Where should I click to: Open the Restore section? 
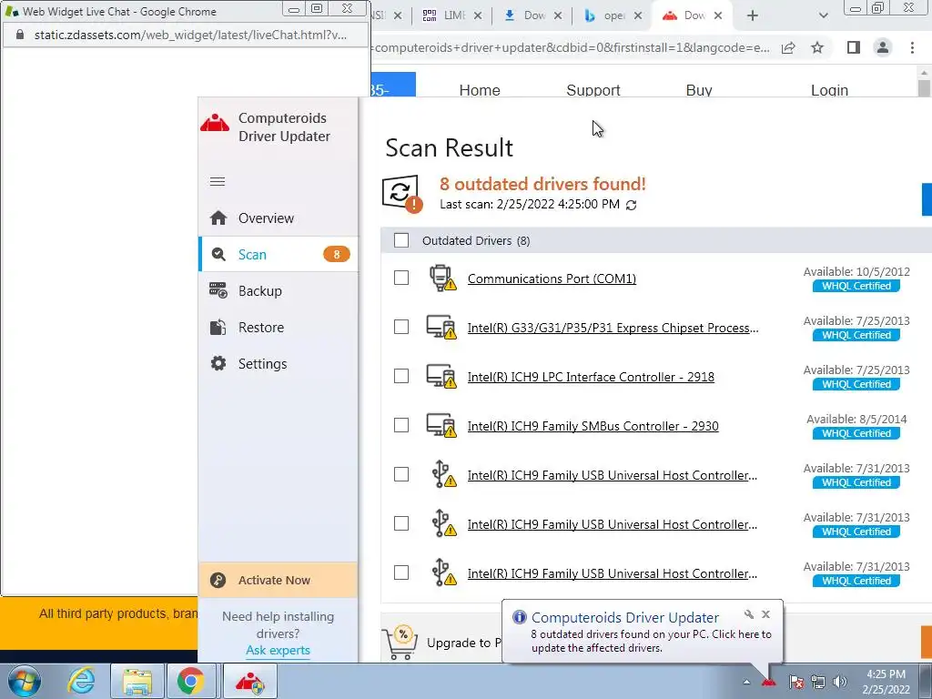[279, 327]
